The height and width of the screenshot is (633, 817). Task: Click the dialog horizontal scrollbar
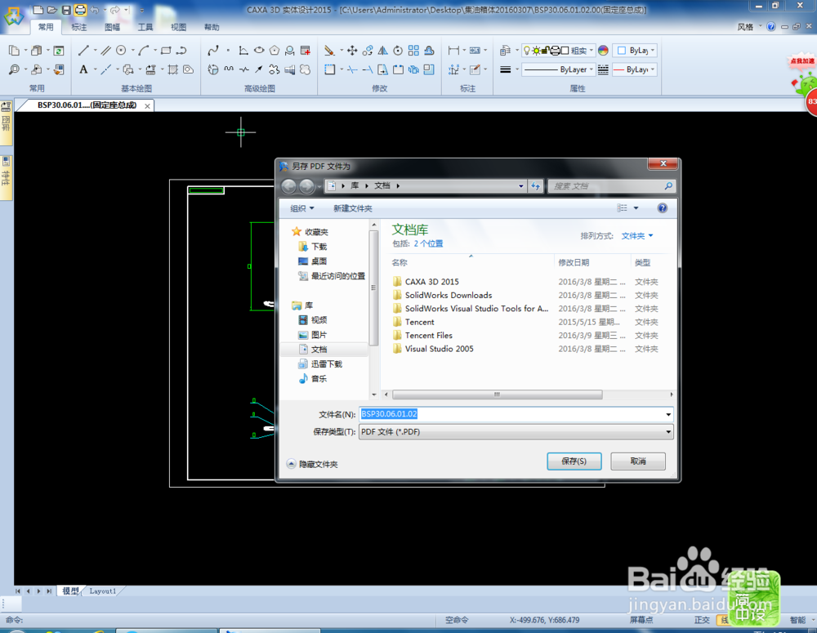(497, 395)
